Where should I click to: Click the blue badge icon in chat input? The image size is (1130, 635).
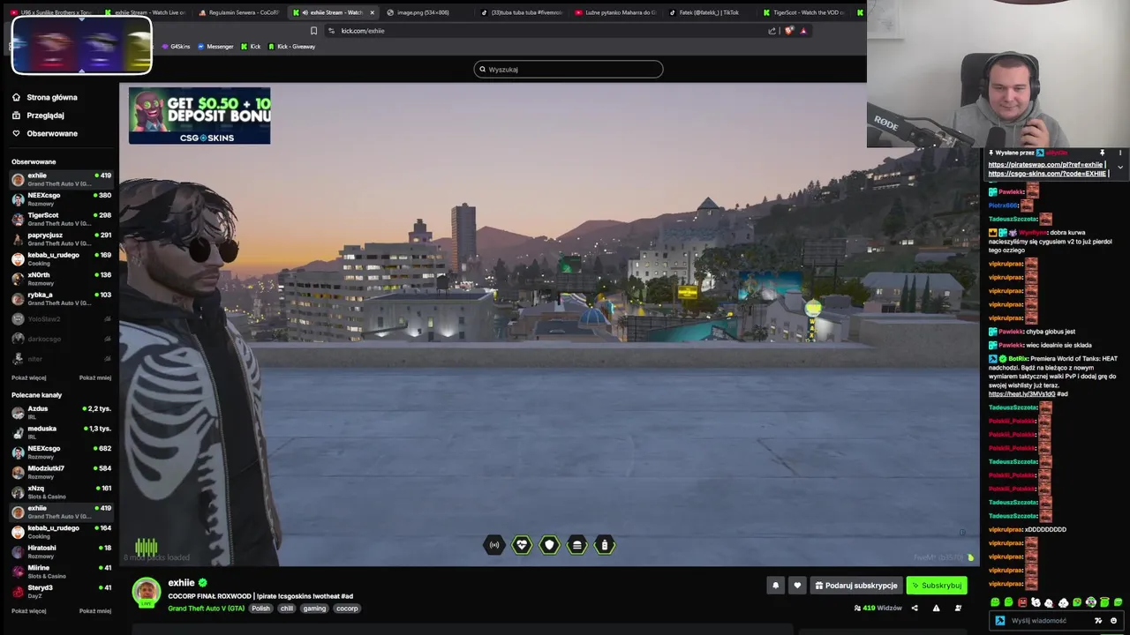click(999, 620)
